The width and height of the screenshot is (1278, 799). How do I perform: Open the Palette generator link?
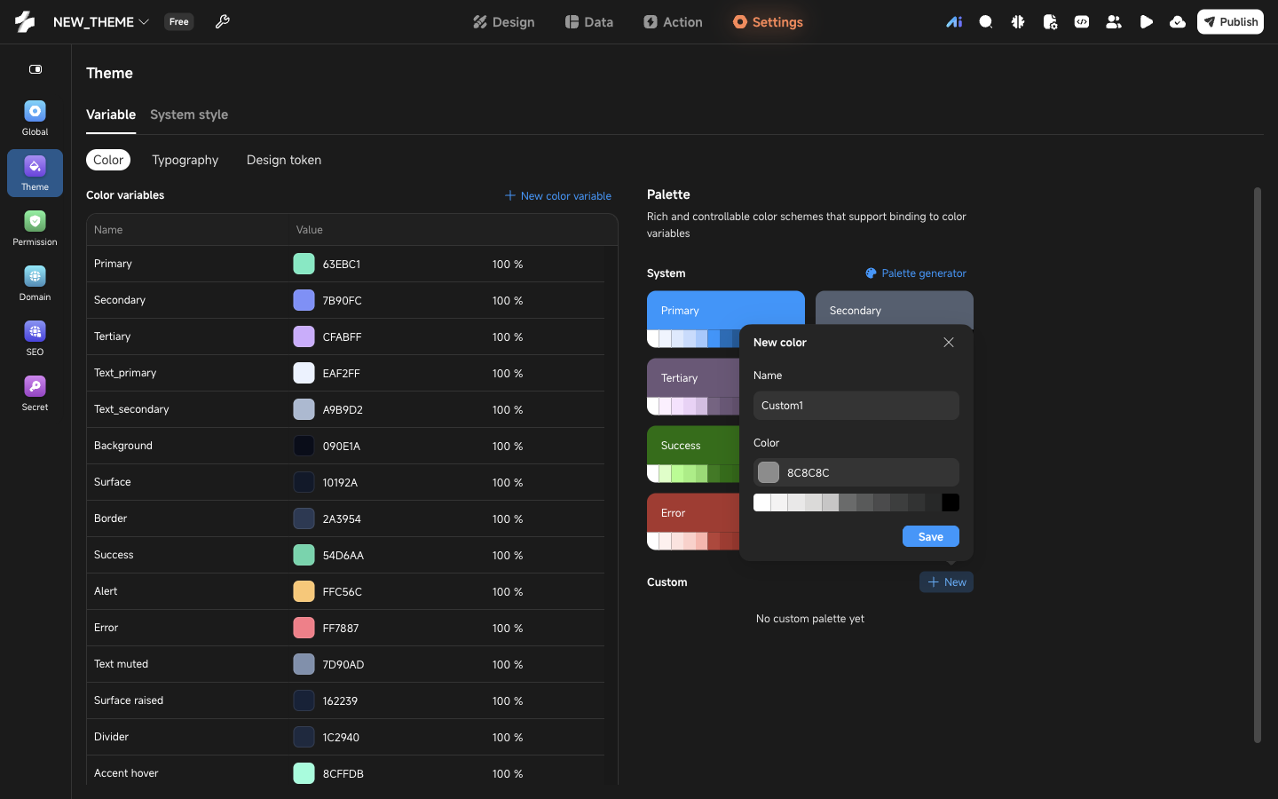tap(916, 273)
